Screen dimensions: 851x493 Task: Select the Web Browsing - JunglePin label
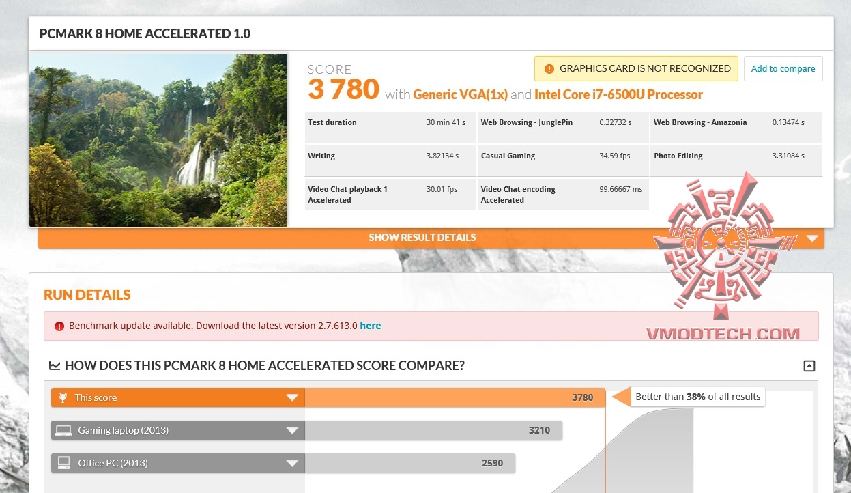(x=527, y=122)
